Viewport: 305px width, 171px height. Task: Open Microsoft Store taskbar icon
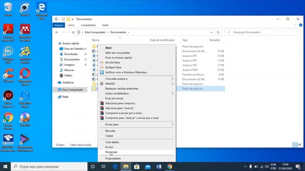pos(137,167)
